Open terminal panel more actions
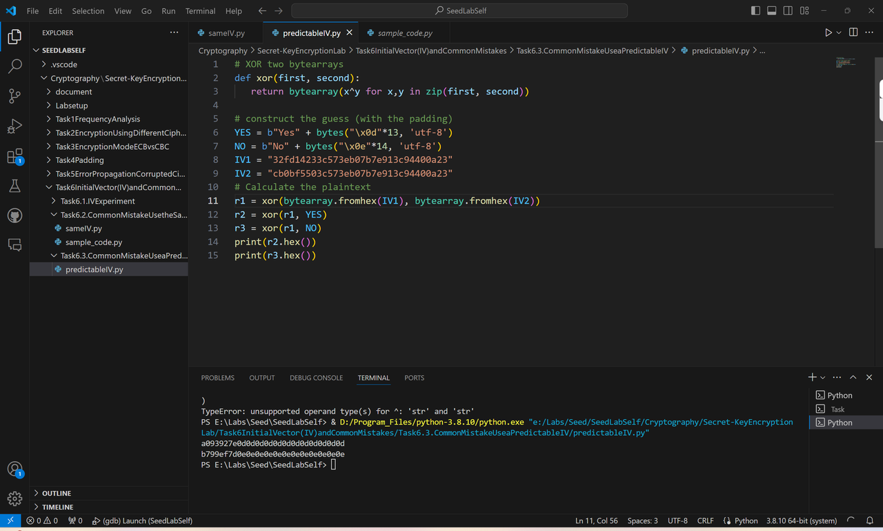 click(x=837, y=378)
